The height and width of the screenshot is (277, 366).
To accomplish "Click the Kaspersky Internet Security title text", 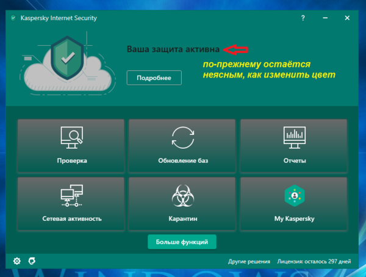I will coord(59,18).
